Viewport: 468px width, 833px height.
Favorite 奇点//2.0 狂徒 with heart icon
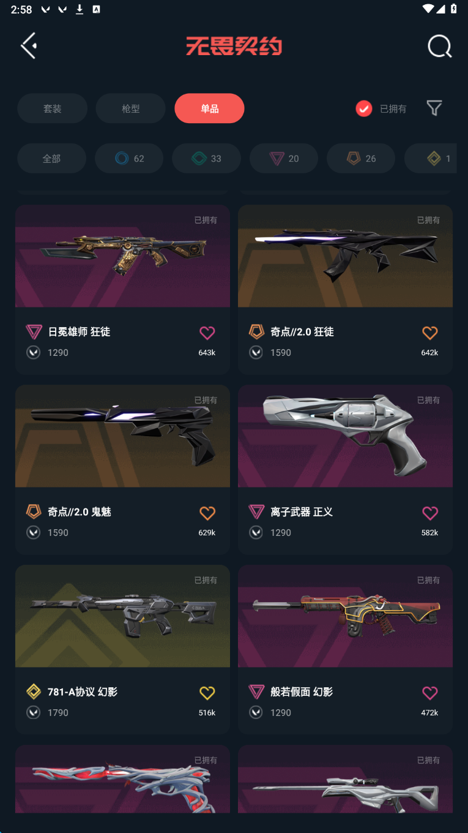coord(430,333)
